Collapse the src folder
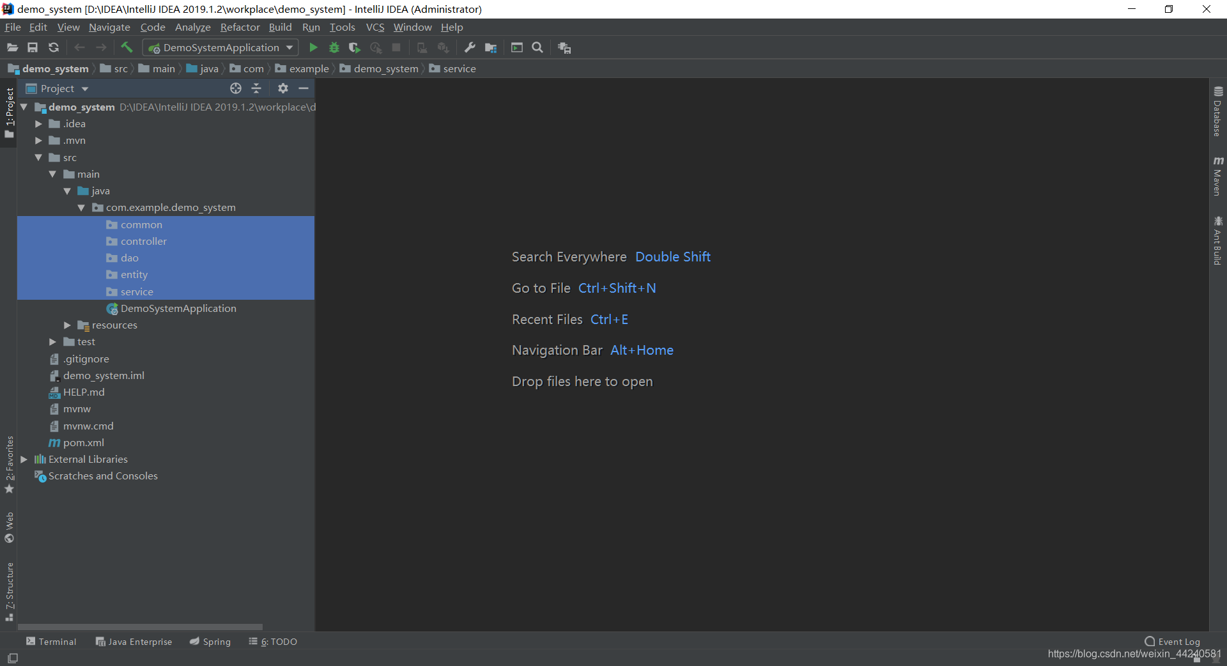The height and width of the screenshot is (666, 1227). 38,157
